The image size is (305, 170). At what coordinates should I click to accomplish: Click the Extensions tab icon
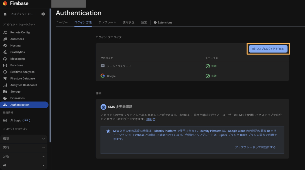point(155,22)
